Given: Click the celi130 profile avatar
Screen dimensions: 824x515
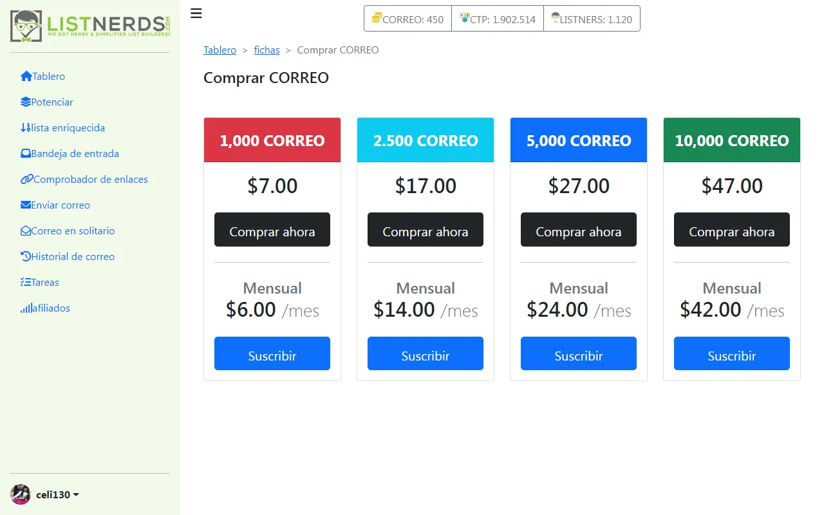Looking at the screenshot, I should (21, 494).
